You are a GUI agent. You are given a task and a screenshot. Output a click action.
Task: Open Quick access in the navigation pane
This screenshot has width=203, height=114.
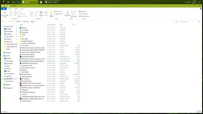coord(9,26)
